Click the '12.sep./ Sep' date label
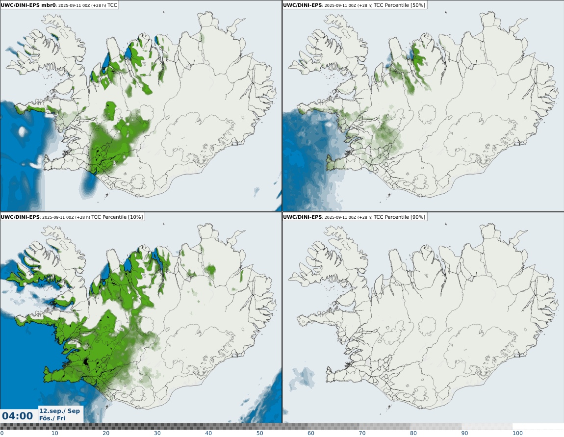Viewport: 564px width, 437px height. pyautogui.click(x=59, y=411)
